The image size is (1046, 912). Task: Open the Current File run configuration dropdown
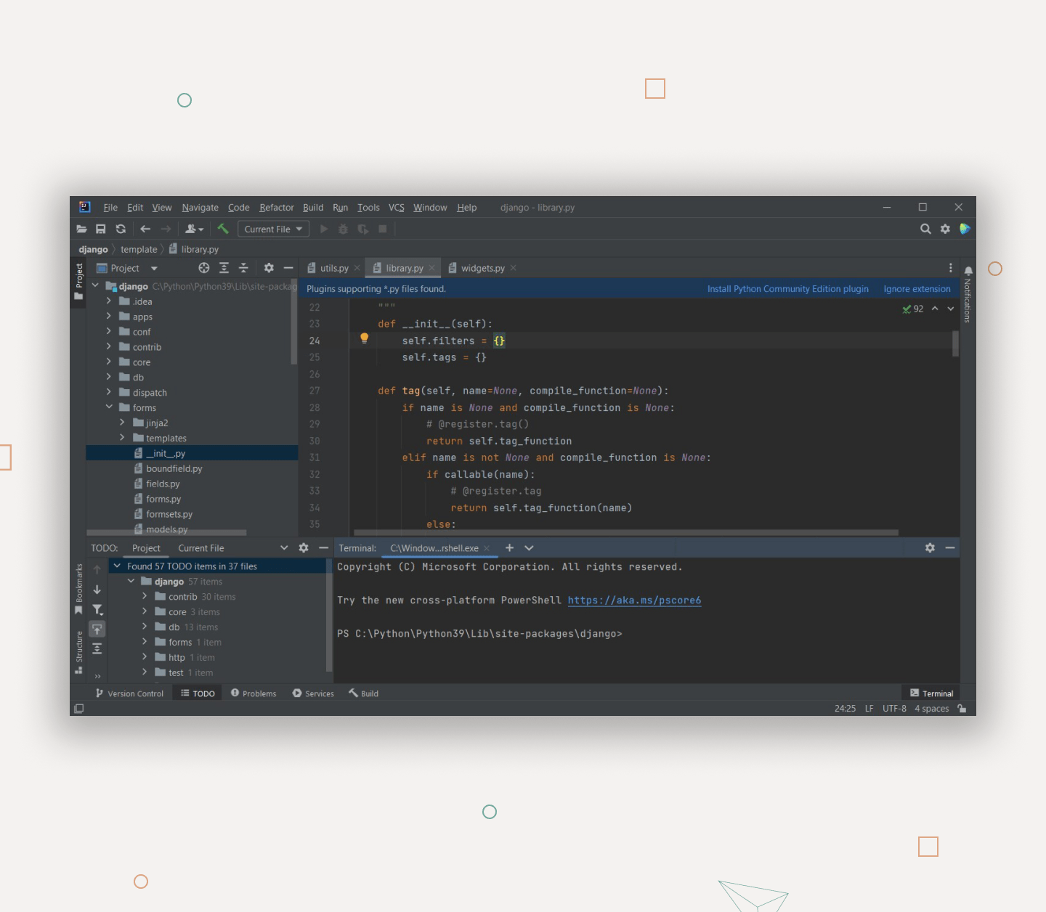[274, 229]
